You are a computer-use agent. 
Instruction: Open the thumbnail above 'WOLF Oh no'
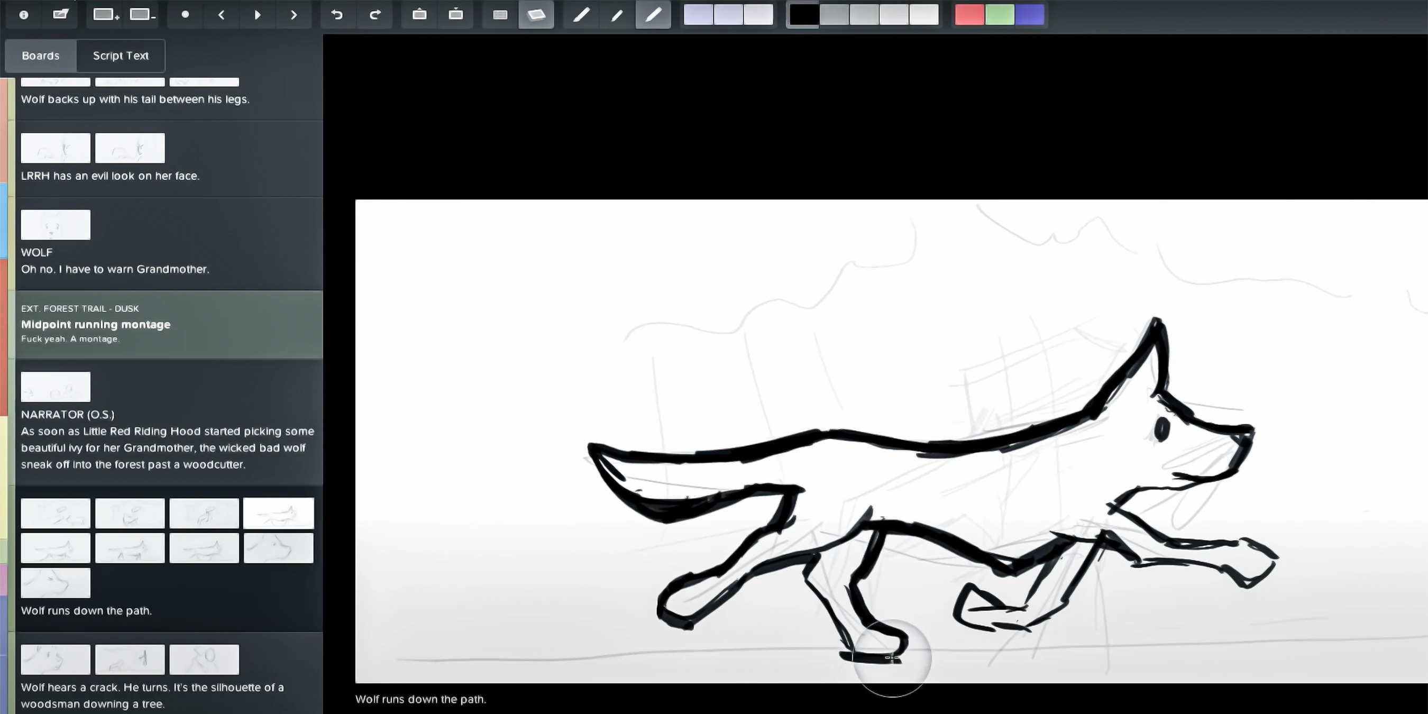click(x=56, y=224)
